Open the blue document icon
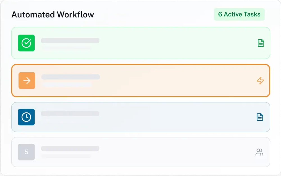The height and width of the screenshot is (176, 281). pos(260,117)
